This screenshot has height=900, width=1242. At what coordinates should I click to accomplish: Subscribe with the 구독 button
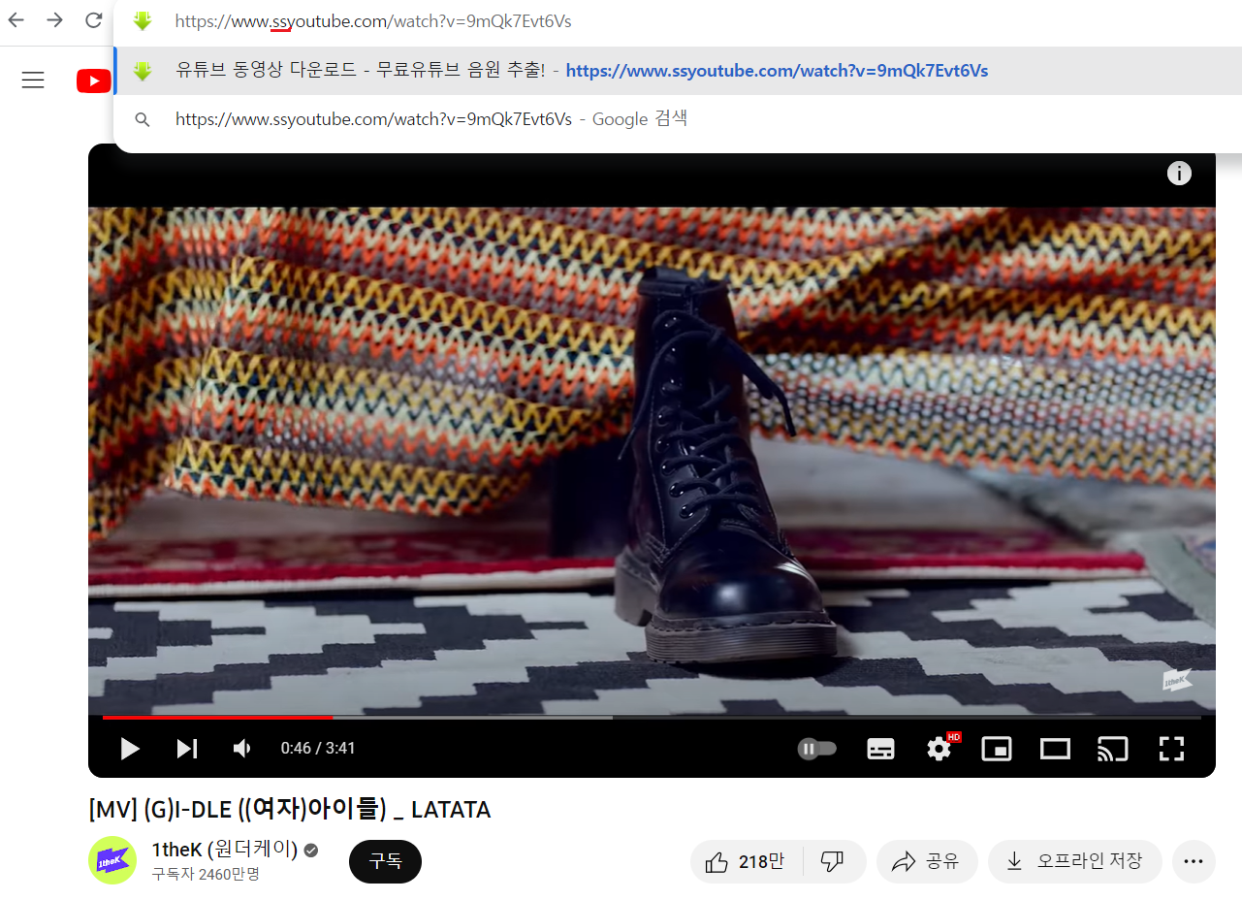(x=385, y=861)
